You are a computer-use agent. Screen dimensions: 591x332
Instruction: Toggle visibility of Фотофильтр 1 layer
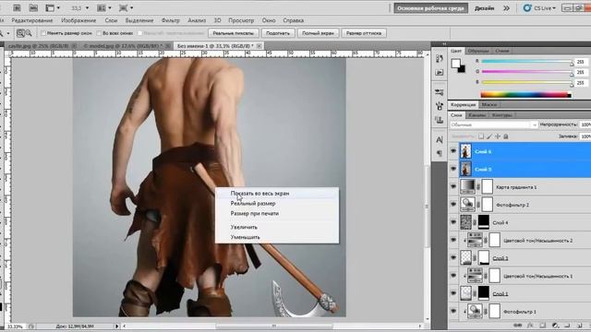(453, 312)
